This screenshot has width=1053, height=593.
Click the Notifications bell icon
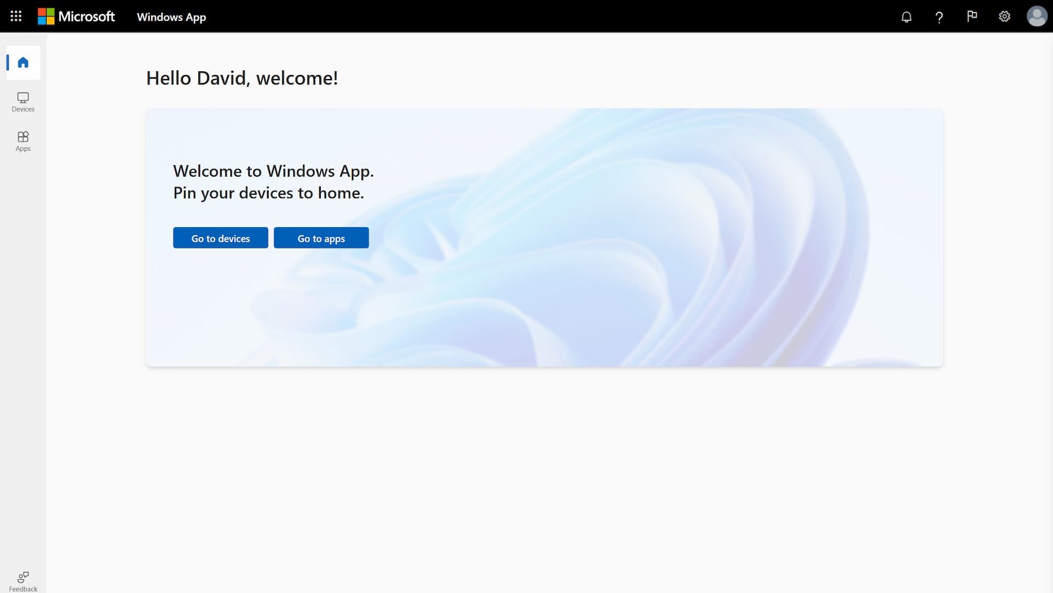click(x=905, y=16)
